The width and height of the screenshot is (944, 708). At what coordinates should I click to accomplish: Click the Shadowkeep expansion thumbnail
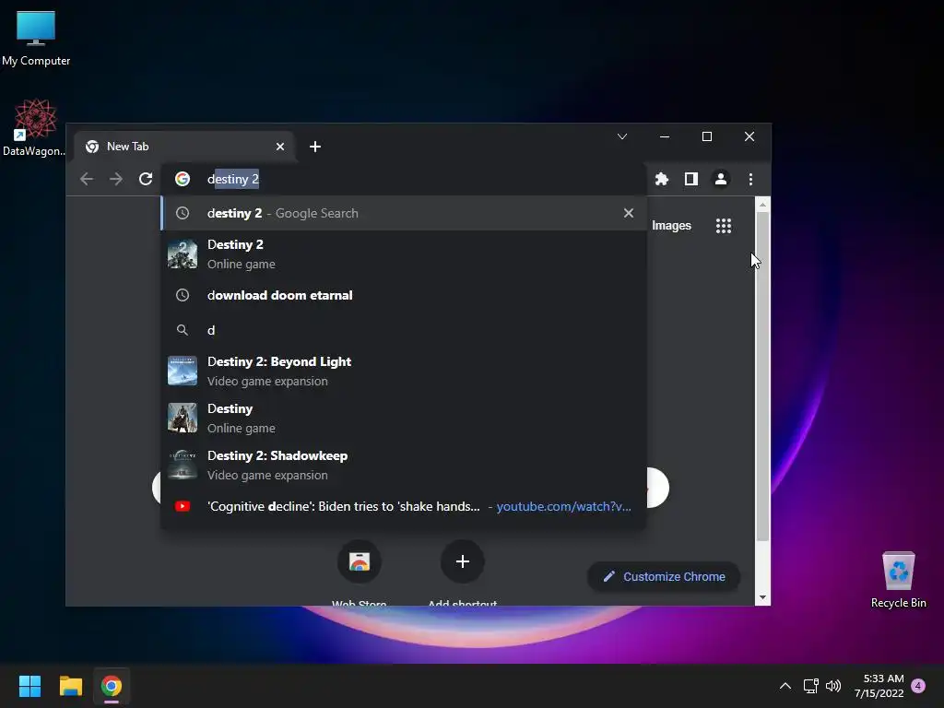(183, 465)
